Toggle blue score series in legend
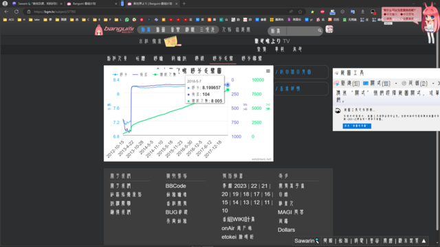The image size is (440, 247). pyautogui.click(x=120, y=75)
